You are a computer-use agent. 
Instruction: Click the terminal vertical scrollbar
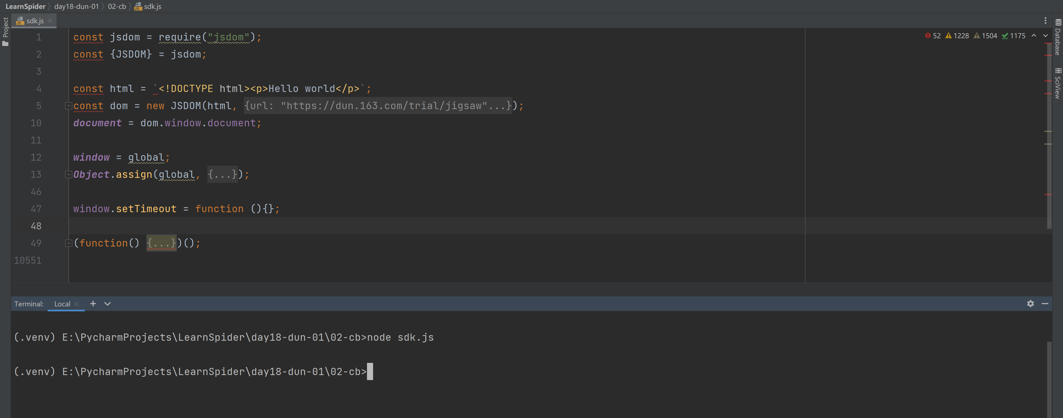tap(1049, 379)
